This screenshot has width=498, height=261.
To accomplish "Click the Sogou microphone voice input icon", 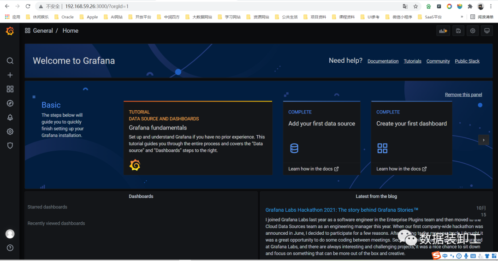I will tap(466, 256).
